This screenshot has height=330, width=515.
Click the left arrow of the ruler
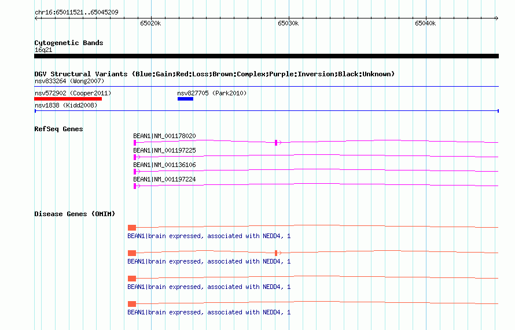tap(36, 18)
